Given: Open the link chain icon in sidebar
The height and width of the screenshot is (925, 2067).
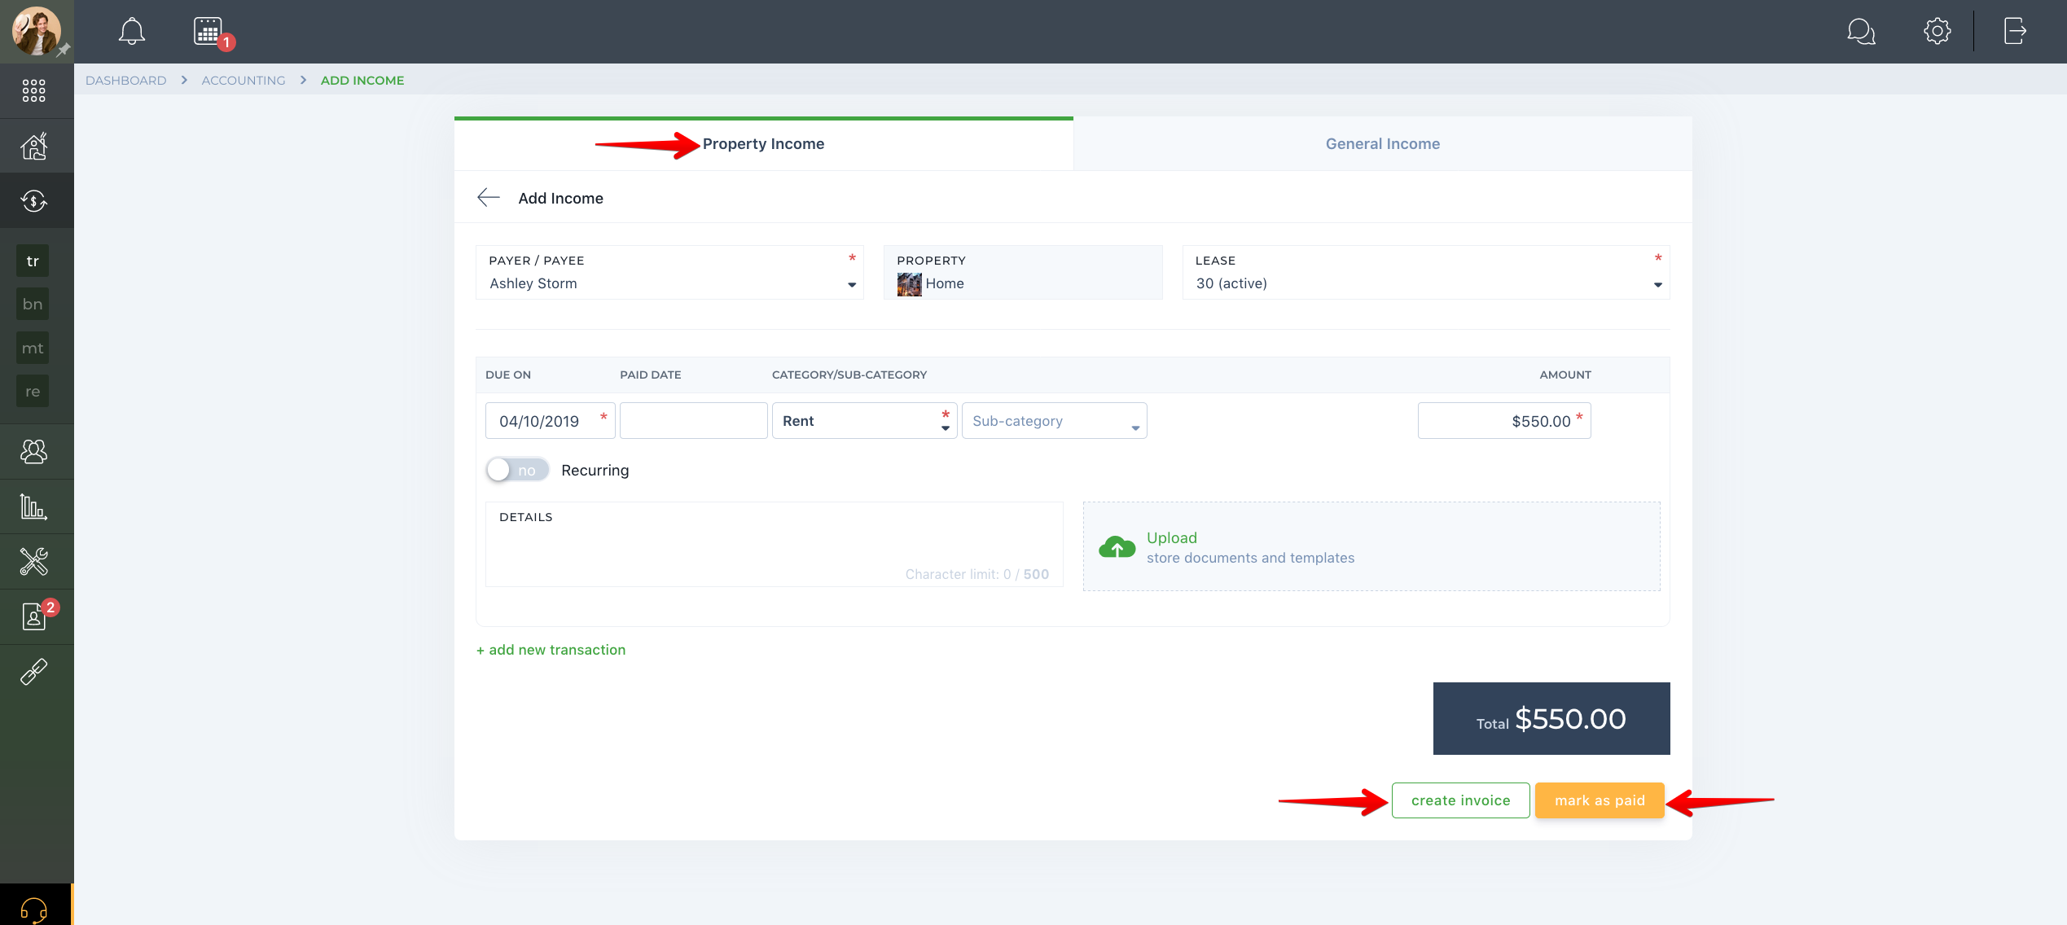Looking at the screenshot, I should (34, 671).
